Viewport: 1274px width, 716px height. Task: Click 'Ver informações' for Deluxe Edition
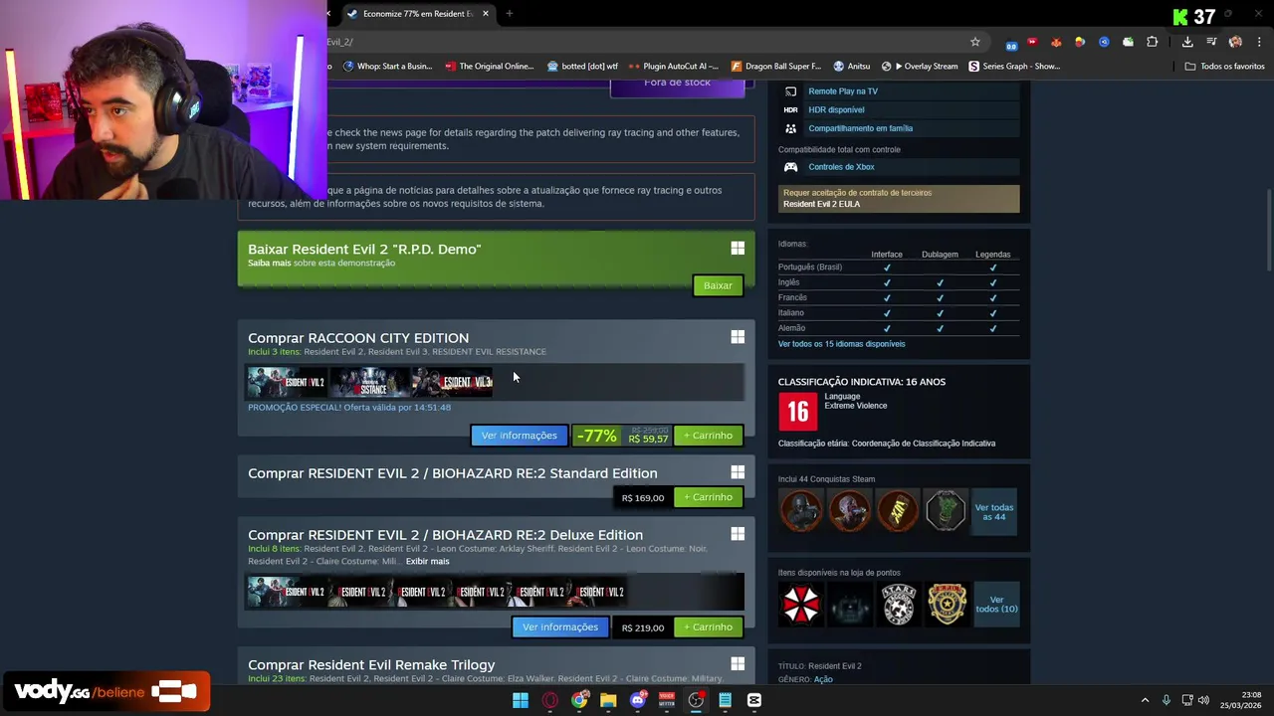click(560, 627)
